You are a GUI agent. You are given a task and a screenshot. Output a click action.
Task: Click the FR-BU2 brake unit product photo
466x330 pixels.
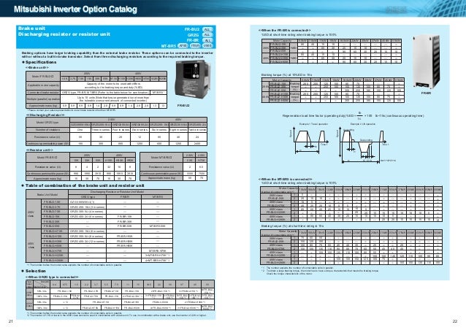point(193,80)
